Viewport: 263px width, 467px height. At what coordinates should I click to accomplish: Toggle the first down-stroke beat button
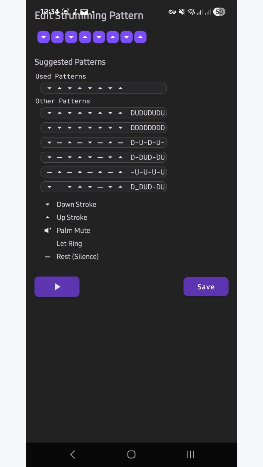click(x=43, y=37)
